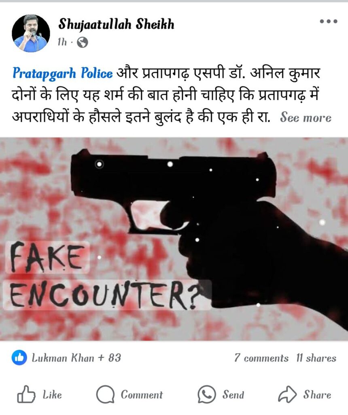Open Shujaatullah Sheikh's profile picture
The width and height of the screenshot is (348, 415).
pos(31,33)
